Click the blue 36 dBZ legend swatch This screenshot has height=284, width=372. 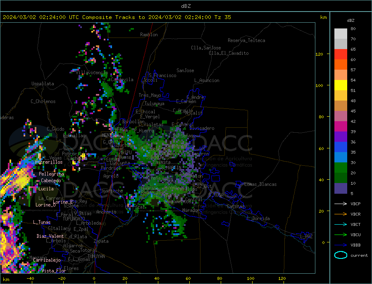[x=341, y=147]
